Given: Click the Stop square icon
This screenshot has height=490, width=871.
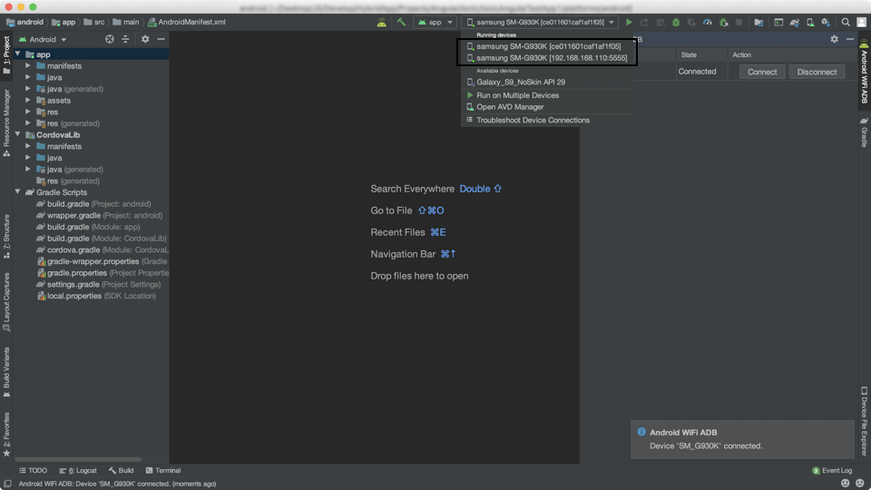Looking at the screenshot, I should click(739, 22).
